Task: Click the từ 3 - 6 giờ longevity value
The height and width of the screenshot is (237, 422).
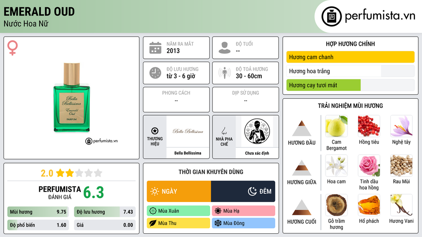Action: [x=181, y=76]
